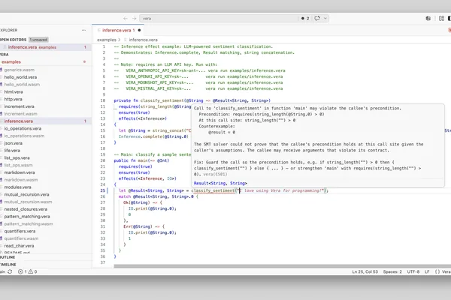451x300 pixels.
Task: Open mutual_recursion.vera file
Action: (26, 195)
